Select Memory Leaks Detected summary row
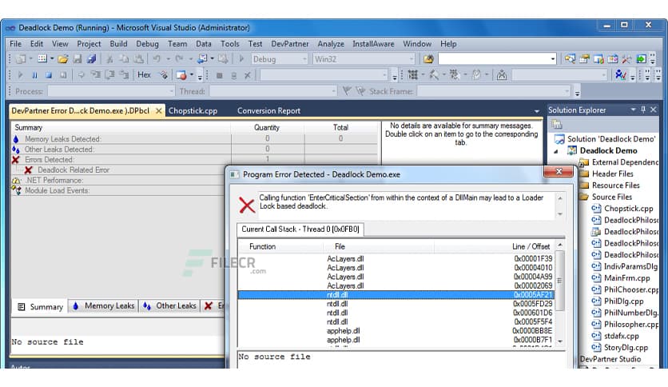Image resolution: width=668 pixels, height=387 pixels. (x=194, y=139)
